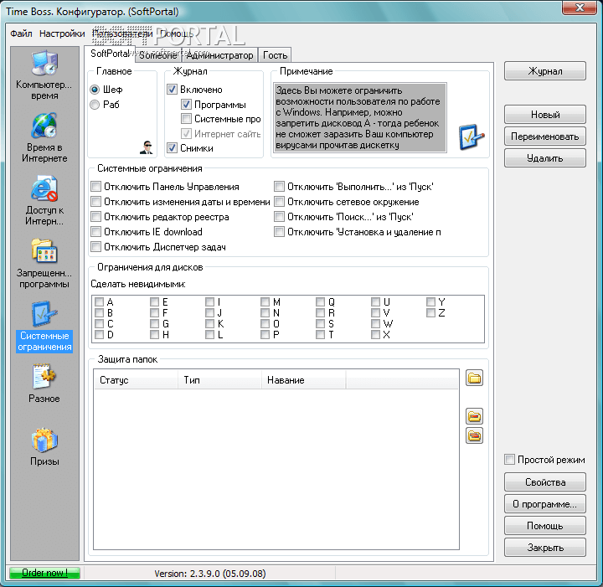Toggle the Включено journal checkbox
This screenshot has height=587, width=603.
pos(172,90)
